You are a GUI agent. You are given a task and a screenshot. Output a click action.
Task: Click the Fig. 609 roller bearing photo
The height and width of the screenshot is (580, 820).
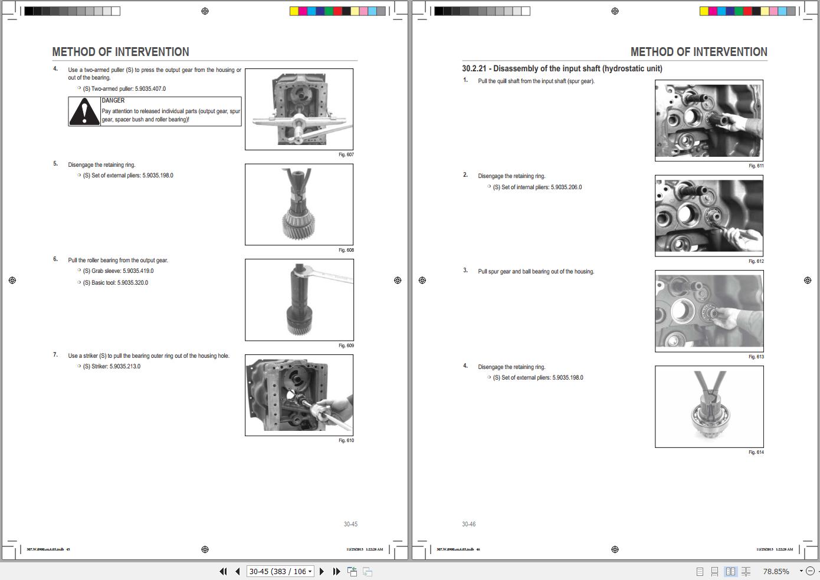coord(299,300)
